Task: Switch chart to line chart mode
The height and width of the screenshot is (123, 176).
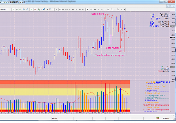Action: point(20,10)
